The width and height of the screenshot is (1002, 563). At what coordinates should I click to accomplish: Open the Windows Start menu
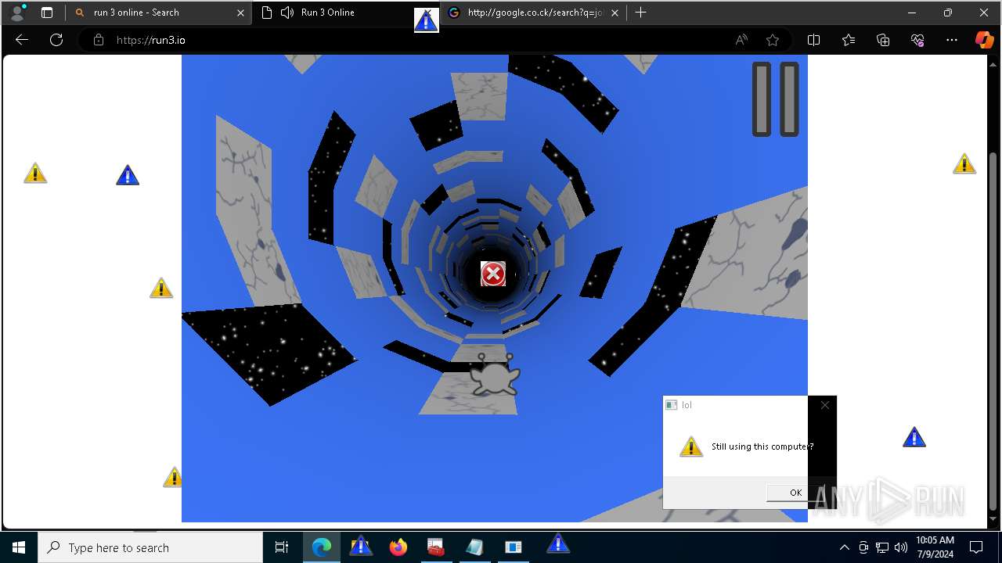point(19,547)
